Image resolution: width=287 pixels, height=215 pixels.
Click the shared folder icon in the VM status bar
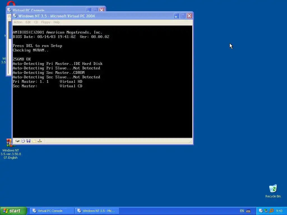(34, 141)
